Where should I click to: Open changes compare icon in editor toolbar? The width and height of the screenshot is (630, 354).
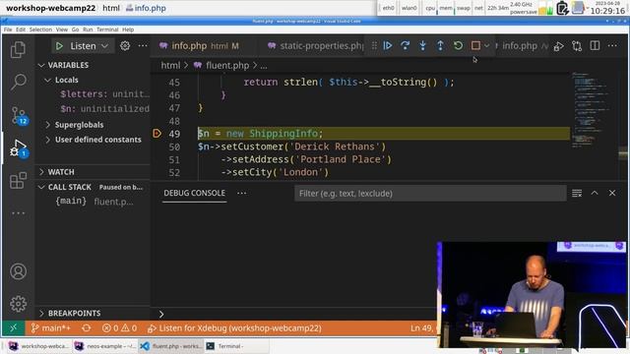click(577, 46)
